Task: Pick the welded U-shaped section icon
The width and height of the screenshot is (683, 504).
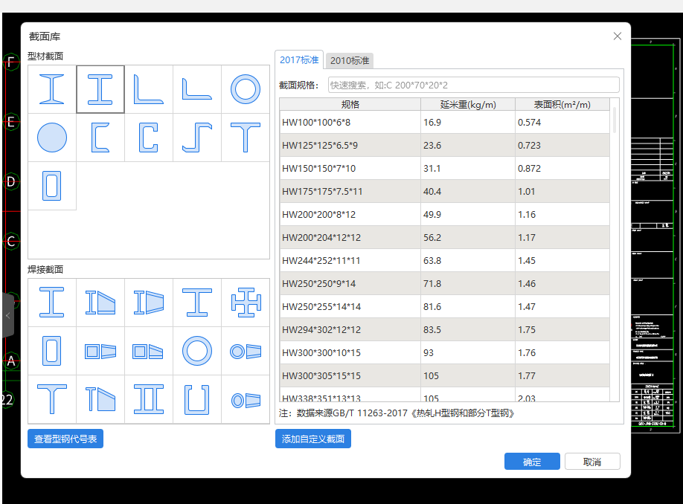Action: point(197,399)
